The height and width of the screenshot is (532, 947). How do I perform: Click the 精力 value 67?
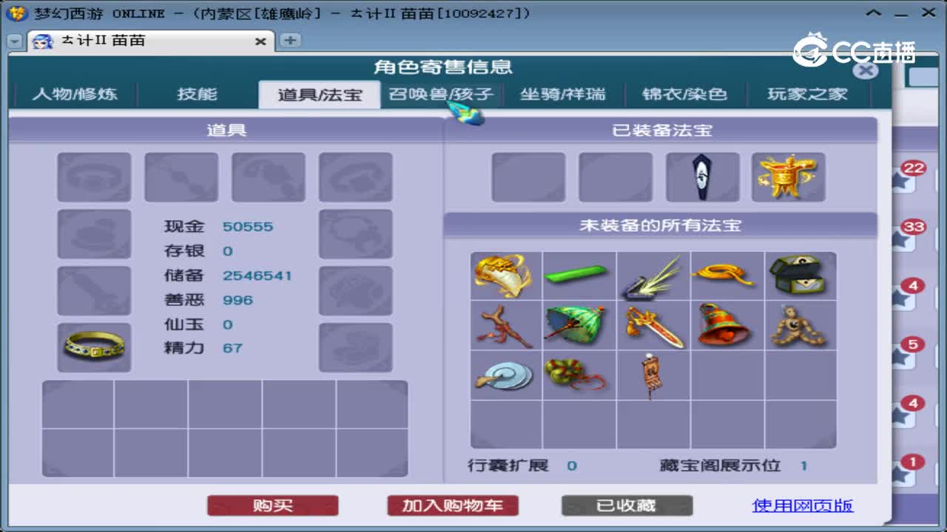coord(232,347)
